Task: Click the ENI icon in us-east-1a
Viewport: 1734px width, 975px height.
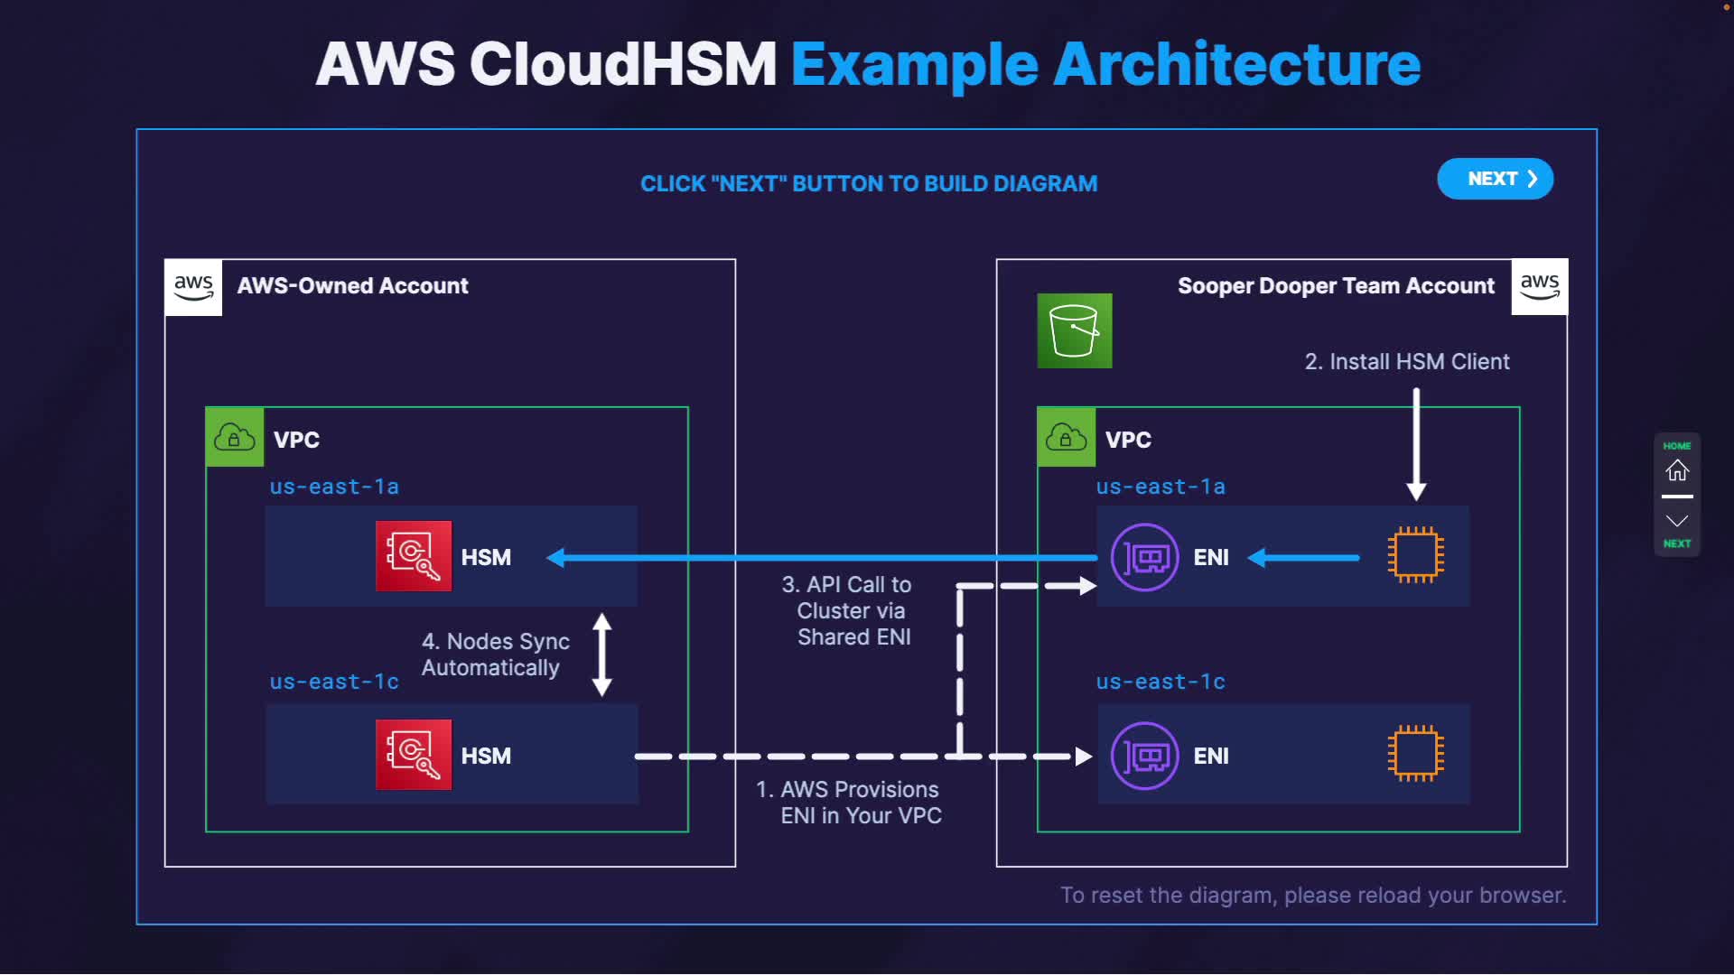Action: 1144,557
